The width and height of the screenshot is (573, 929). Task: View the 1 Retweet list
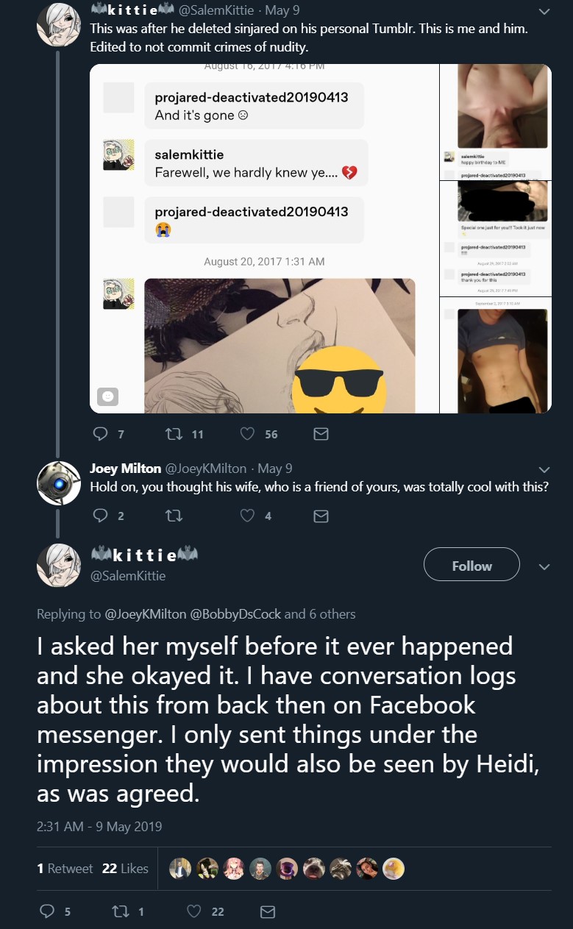point(65,869)
